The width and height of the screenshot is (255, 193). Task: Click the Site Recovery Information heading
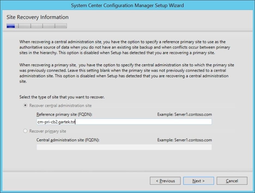point(37,17)
